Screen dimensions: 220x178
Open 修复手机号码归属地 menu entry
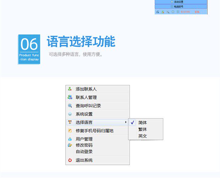[x=98, y=131]
